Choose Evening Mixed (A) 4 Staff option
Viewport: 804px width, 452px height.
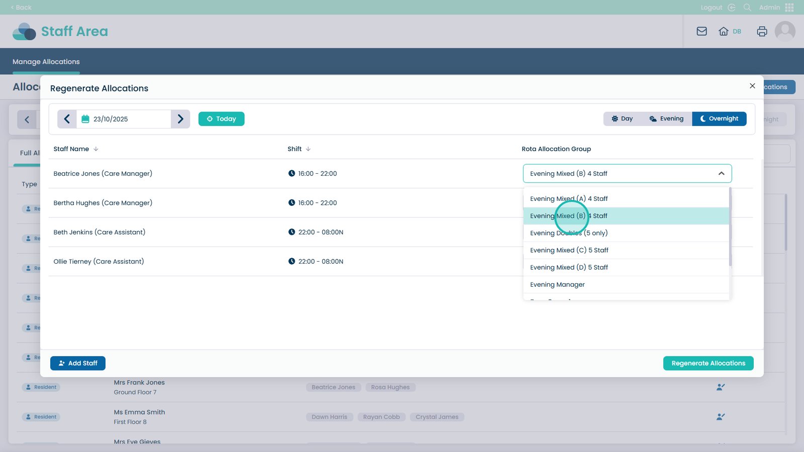(569, 199)
